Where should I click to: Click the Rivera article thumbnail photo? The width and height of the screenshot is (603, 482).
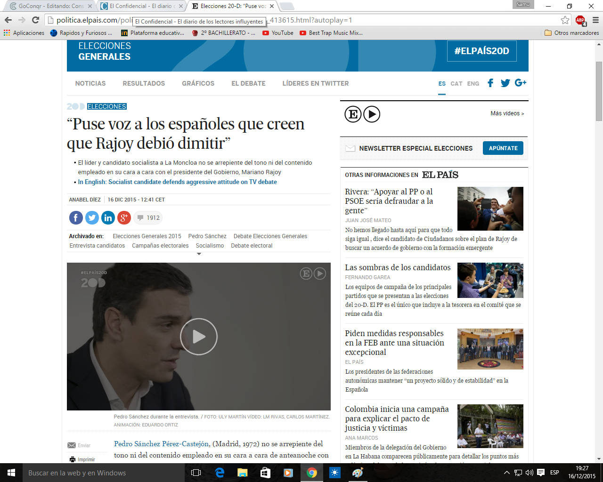coord(490,209)
